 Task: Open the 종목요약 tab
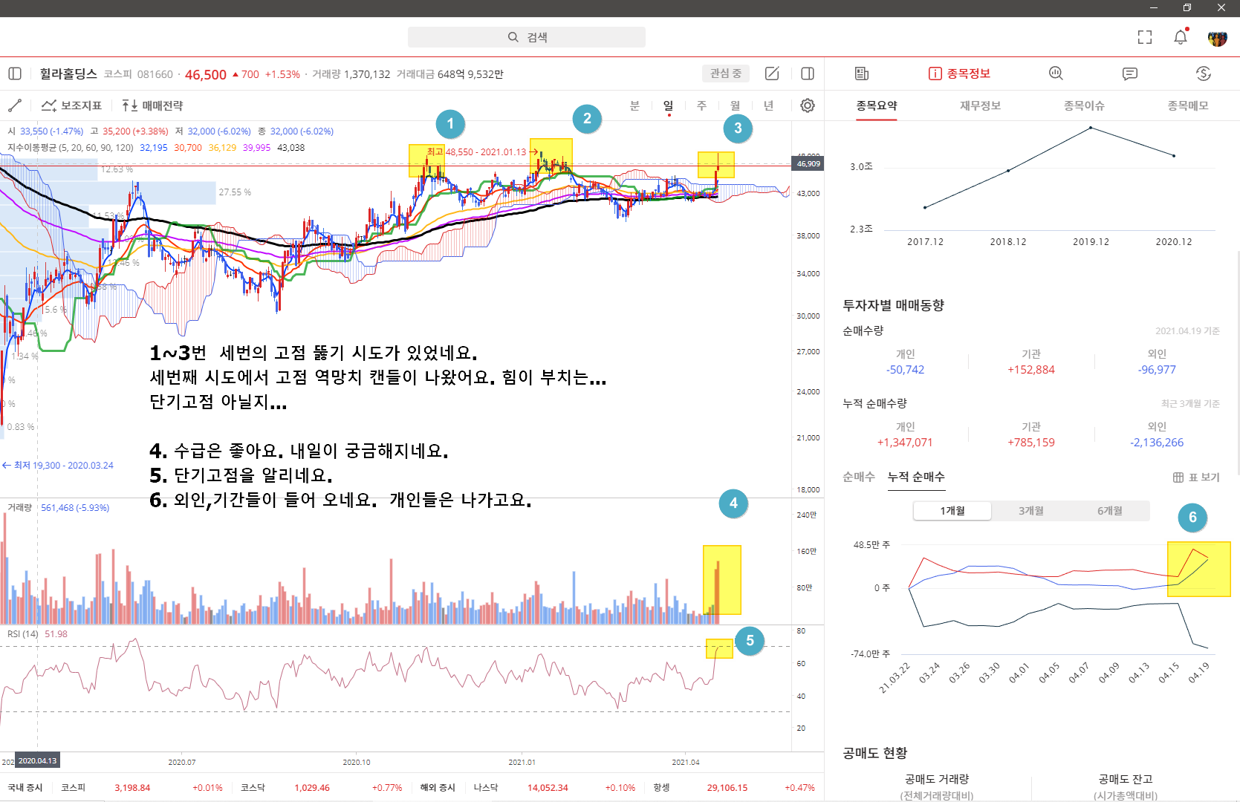coord(877,105)
